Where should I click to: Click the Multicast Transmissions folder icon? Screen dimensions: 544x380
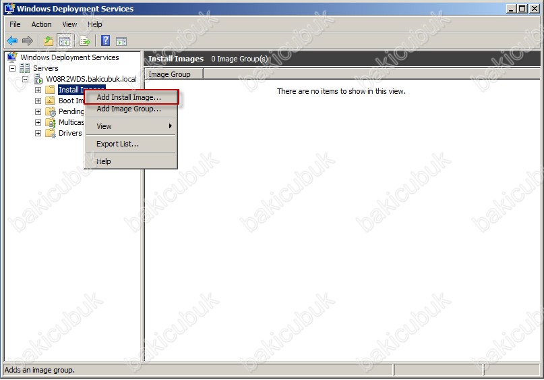click(51, 122)
